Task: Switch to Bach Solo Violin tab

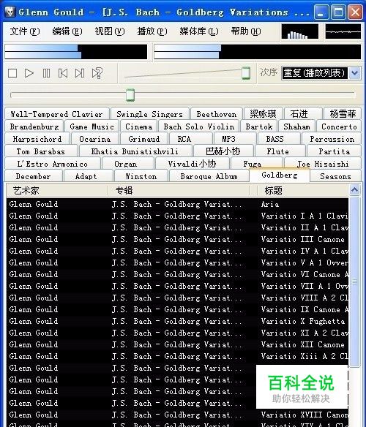Action: point(199,126)
